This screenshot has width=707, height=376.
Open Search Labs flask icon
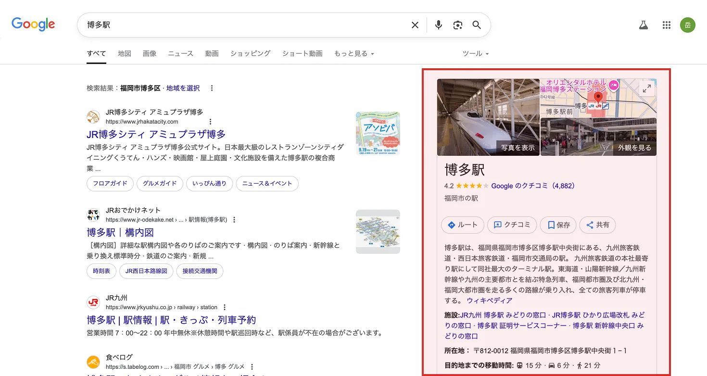pyautogui.click(x=644, y=25)
